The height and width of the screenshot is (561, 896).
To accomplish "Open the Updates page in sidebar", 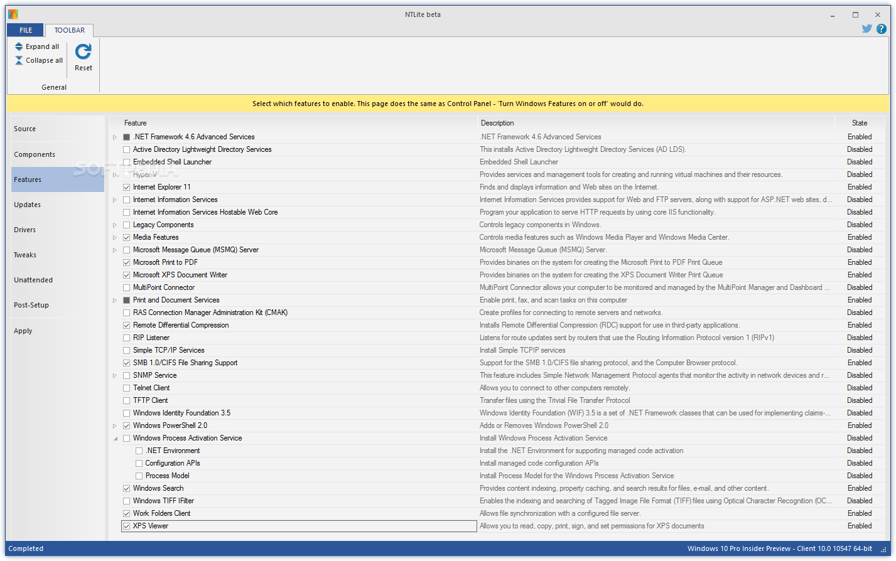I will [58, 205].
